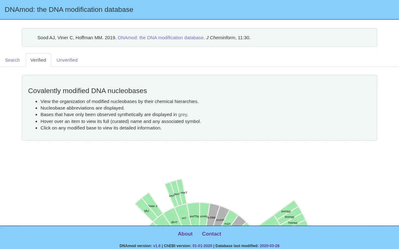
Task: Select the 3mHyp sunburst segment
Action: tap(290, 216)
